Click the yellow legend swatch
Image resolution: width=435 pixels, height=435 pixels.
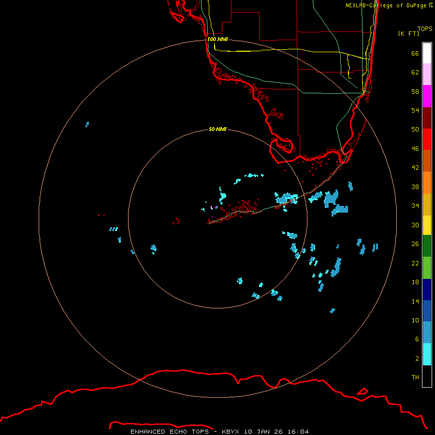[x=427, y=225]
